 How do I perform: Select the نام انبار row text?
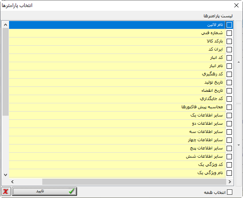pos(216,66)
